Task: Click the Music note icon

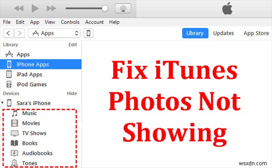Action: point(15,113)
